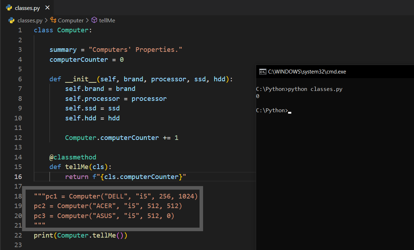
Task: Click the tellMe method cube icon in breadcrumb
Action: 94,21
